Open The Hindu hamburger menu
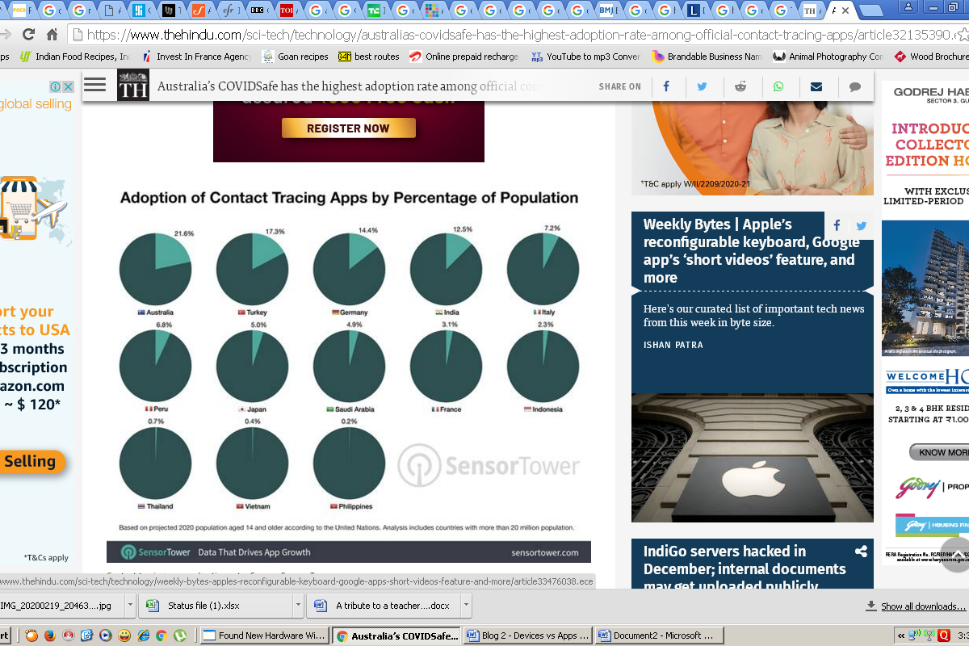This screenshot has width=969, height=646. click(x=95, y=85)
